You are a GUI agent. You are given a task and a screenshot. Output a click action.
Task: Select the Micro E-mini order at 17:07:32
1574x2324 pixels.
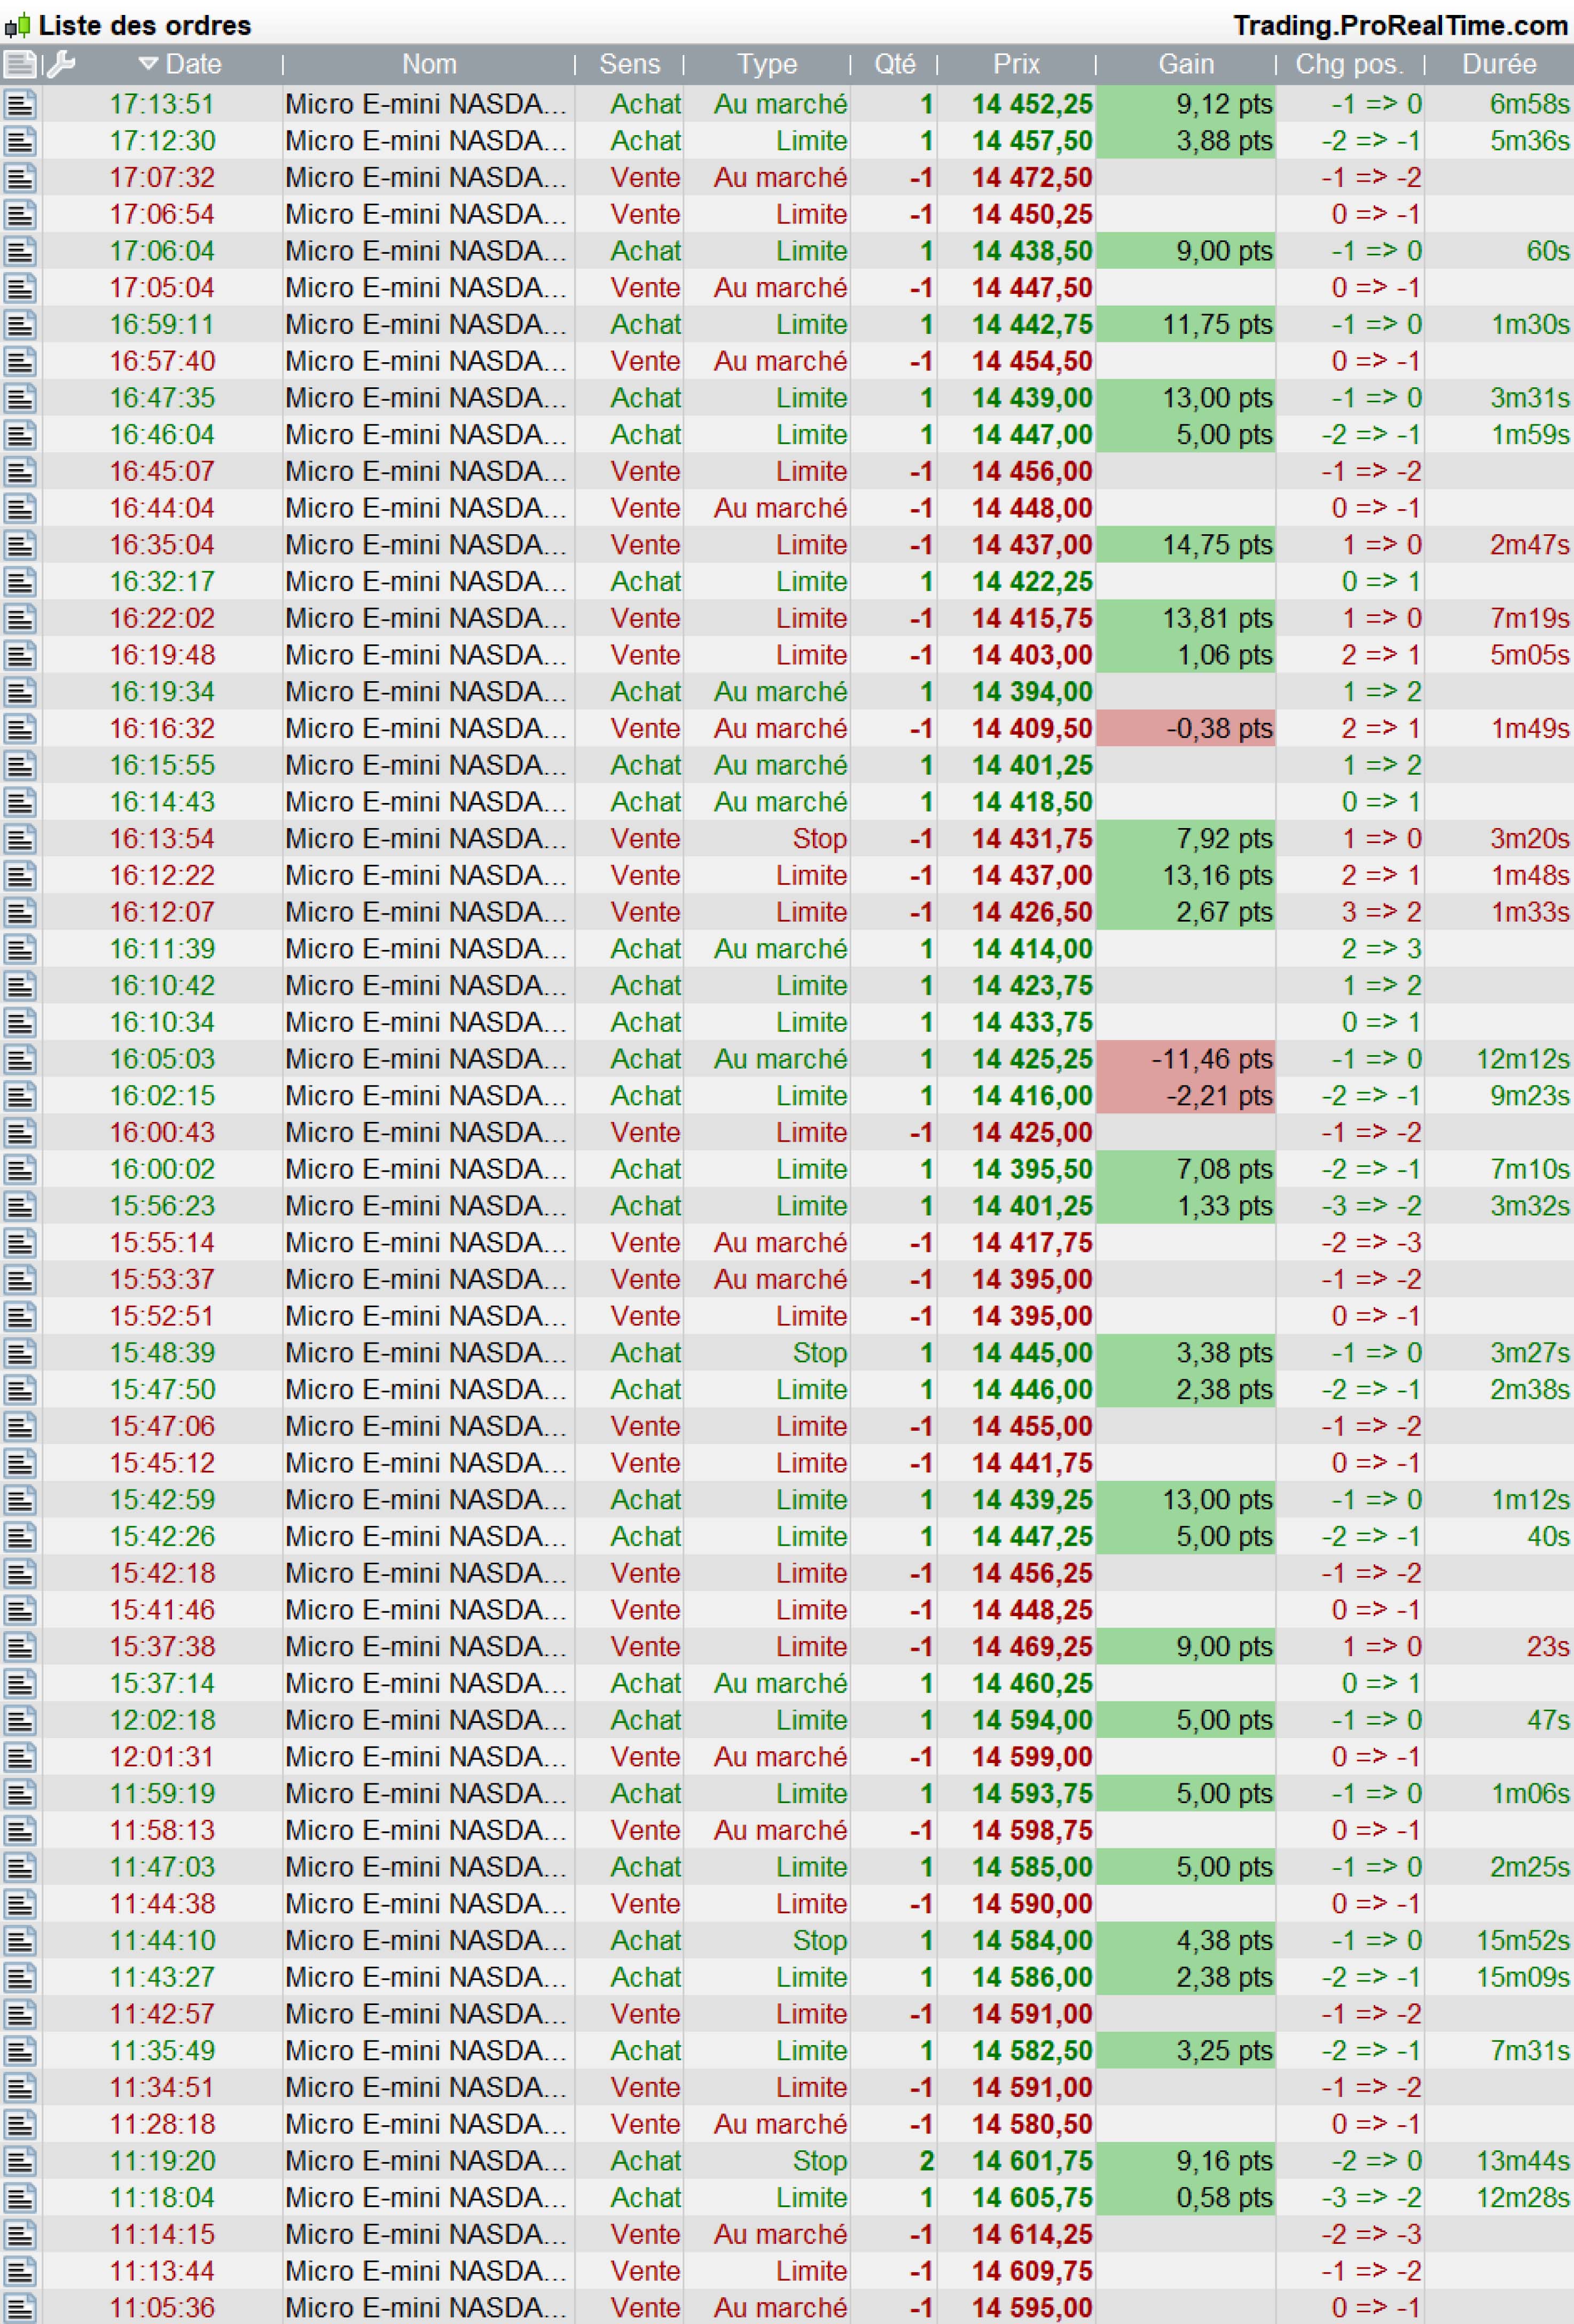coord(426,178)
